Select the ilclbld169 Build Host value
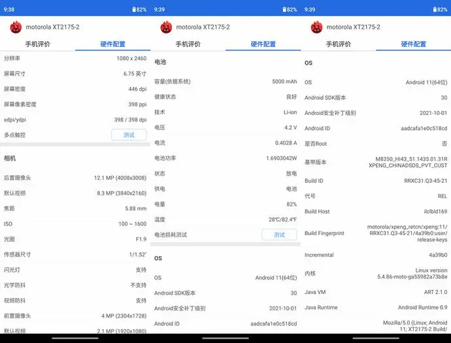Image resolution: width=451 pixels, height=343 pixels. (x=435, y=211)
